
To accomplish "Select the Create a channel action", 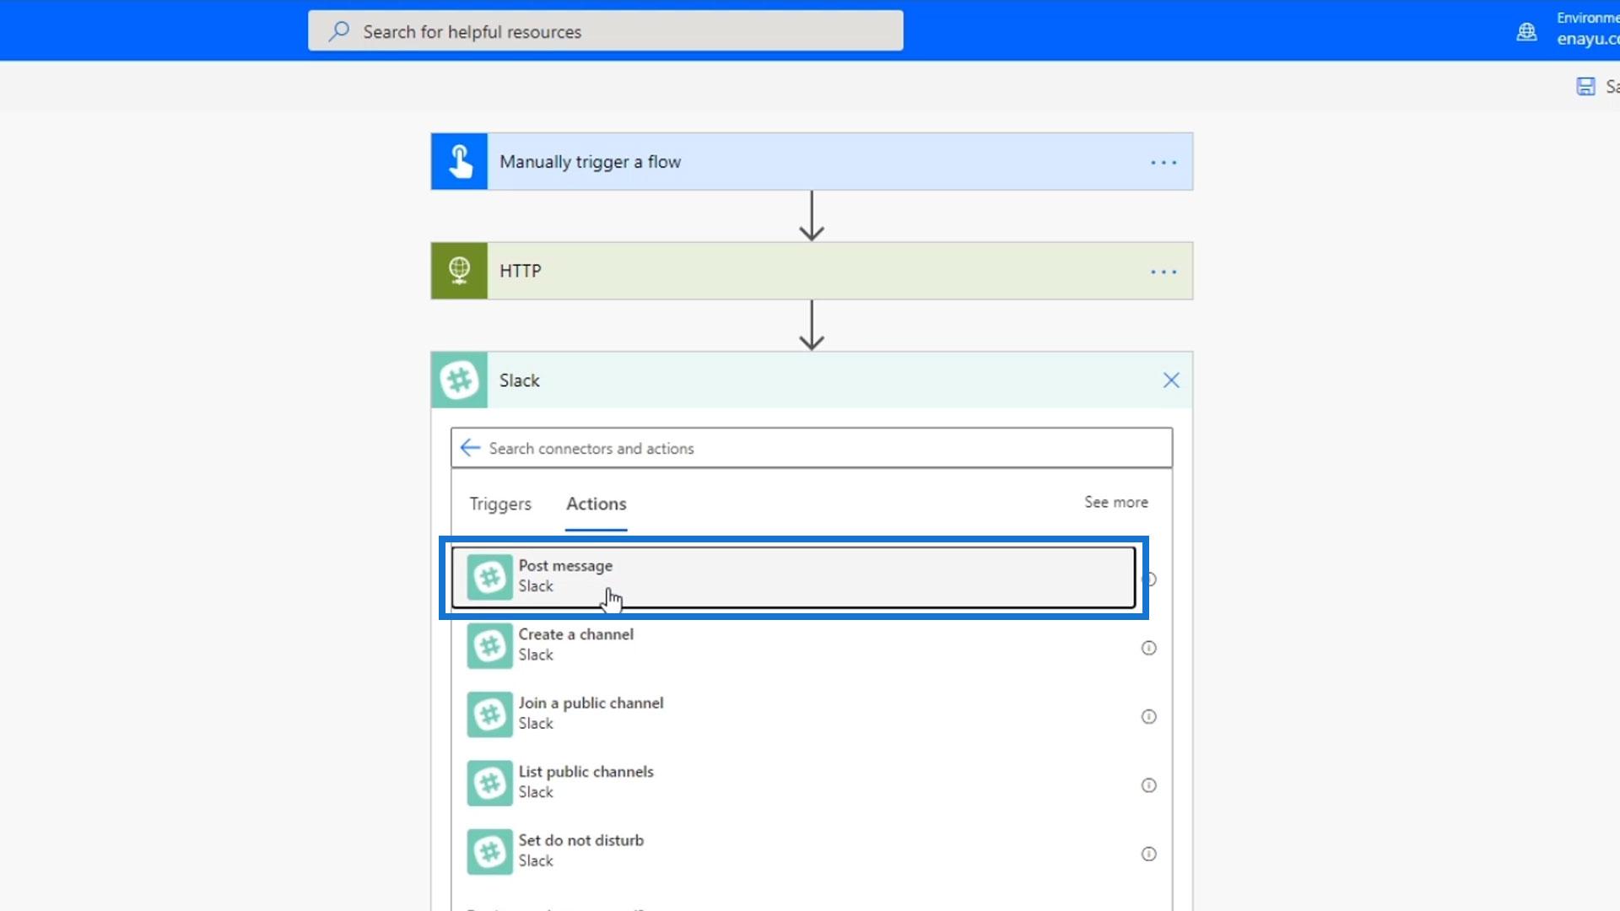I will 575,644.
